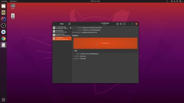Open the Disks app menu in top bar
Viewport: 184px width, 103px height.
[14, 1]
